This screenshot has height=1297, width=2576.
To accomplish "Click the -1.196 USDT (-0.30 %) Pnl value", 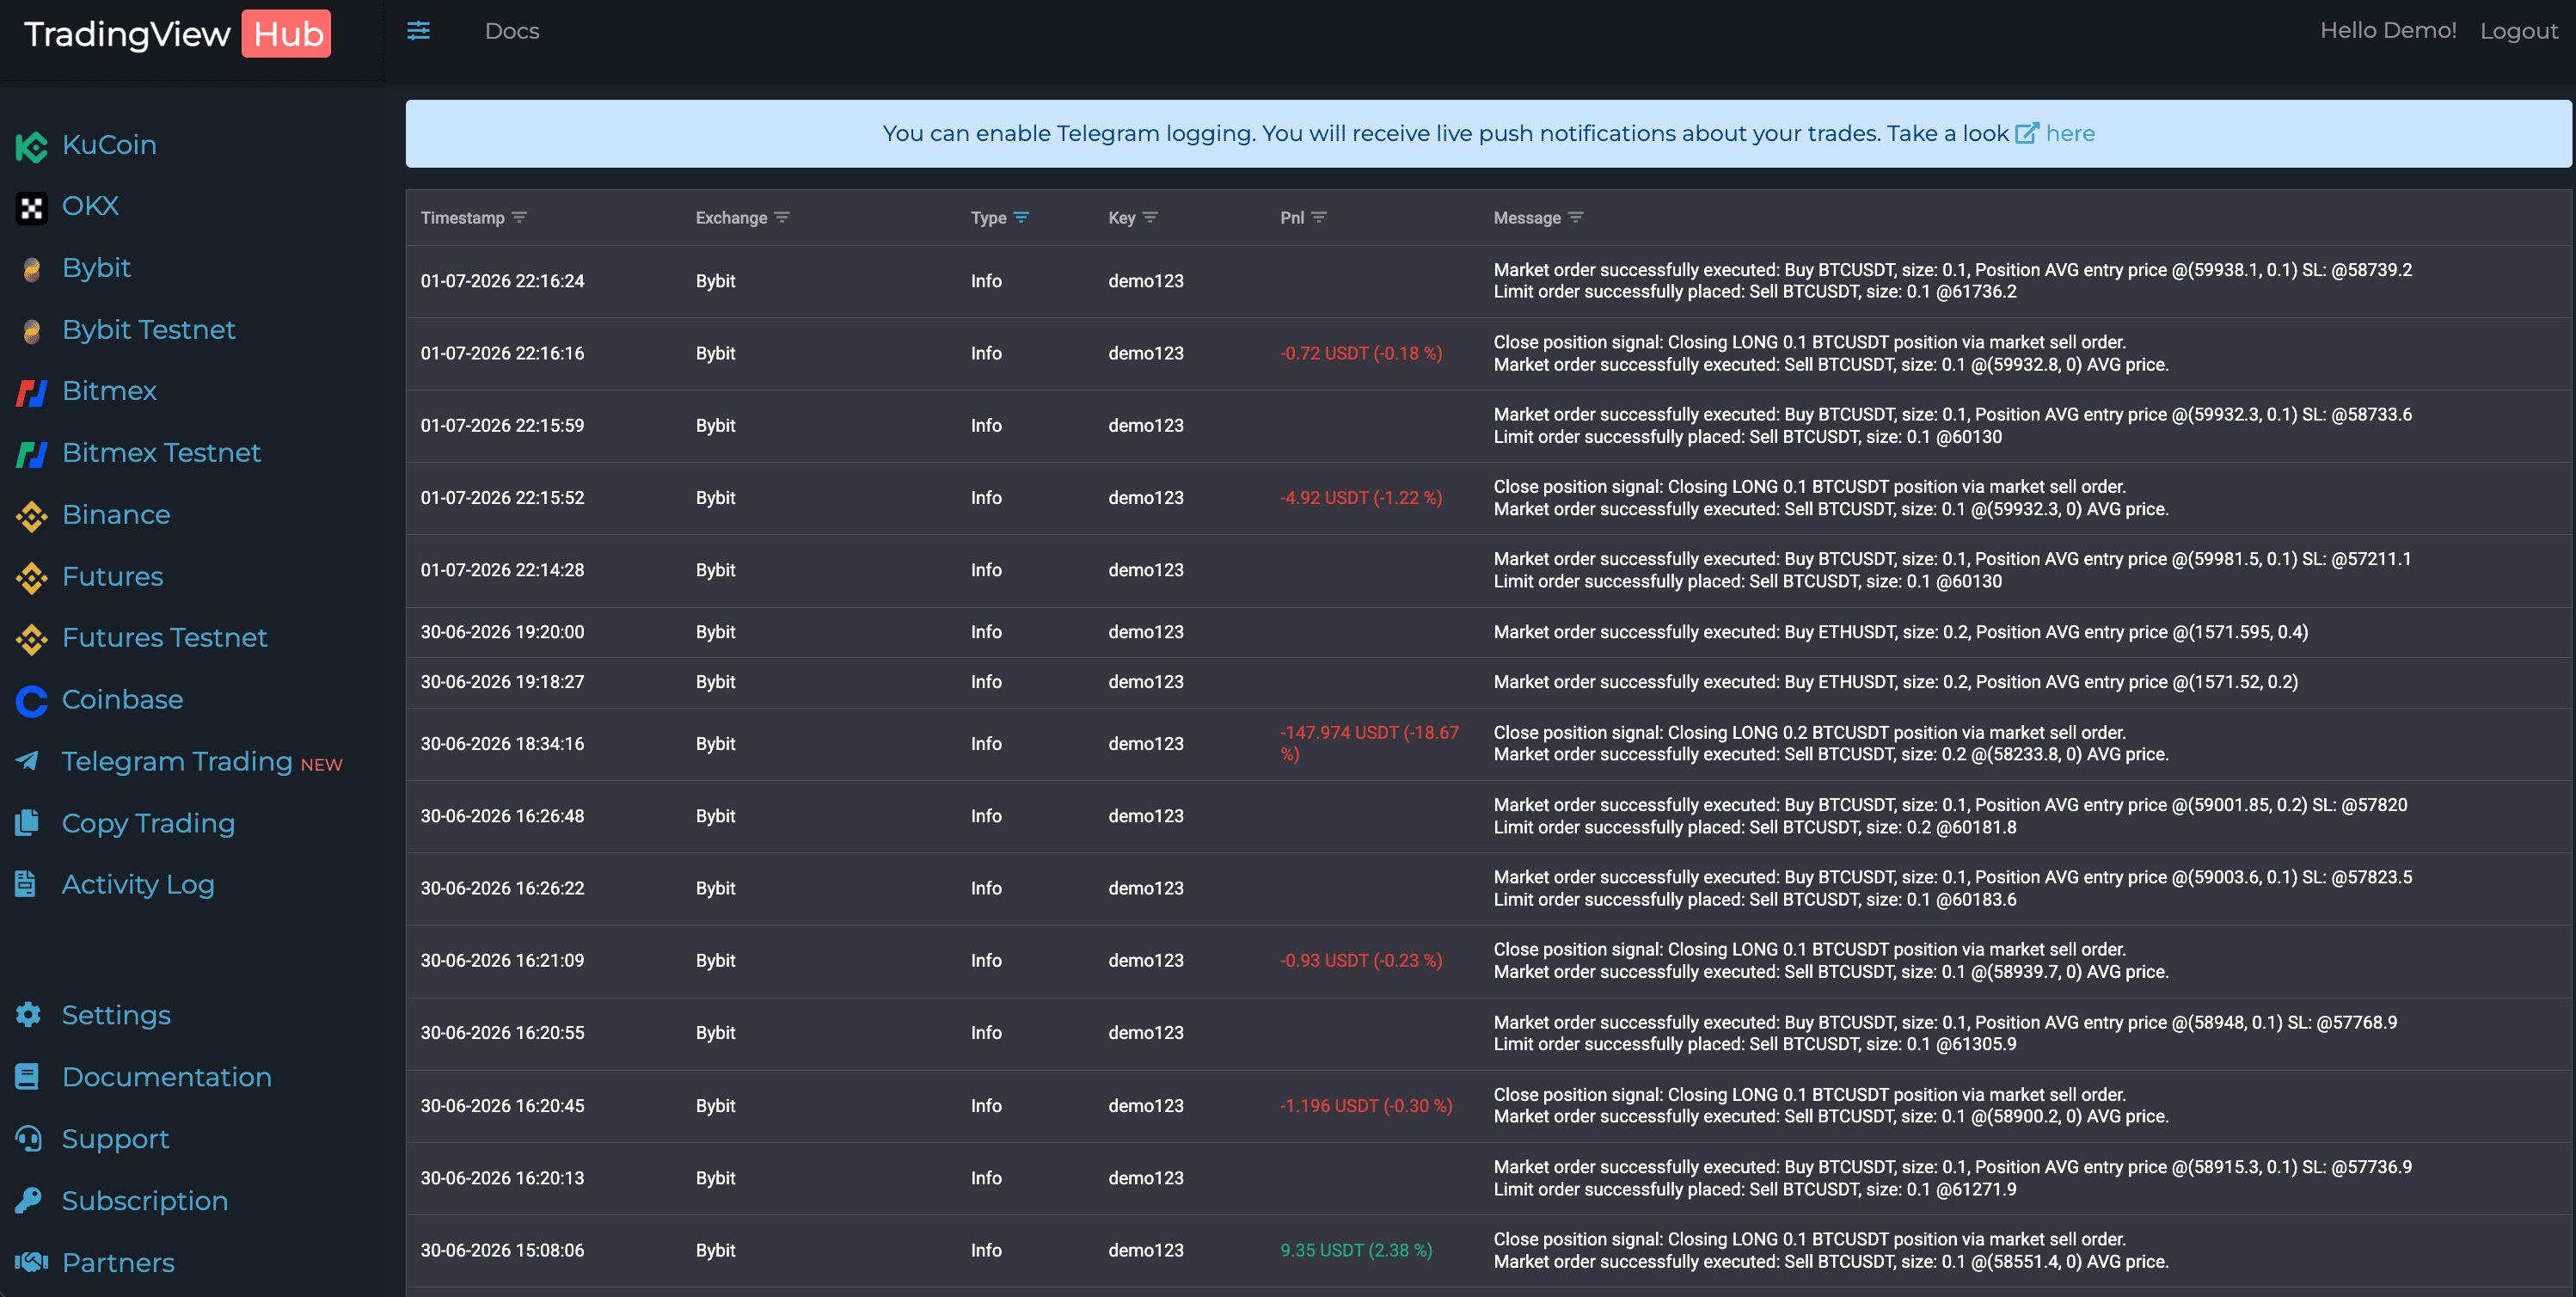I will [1366, 1106].
